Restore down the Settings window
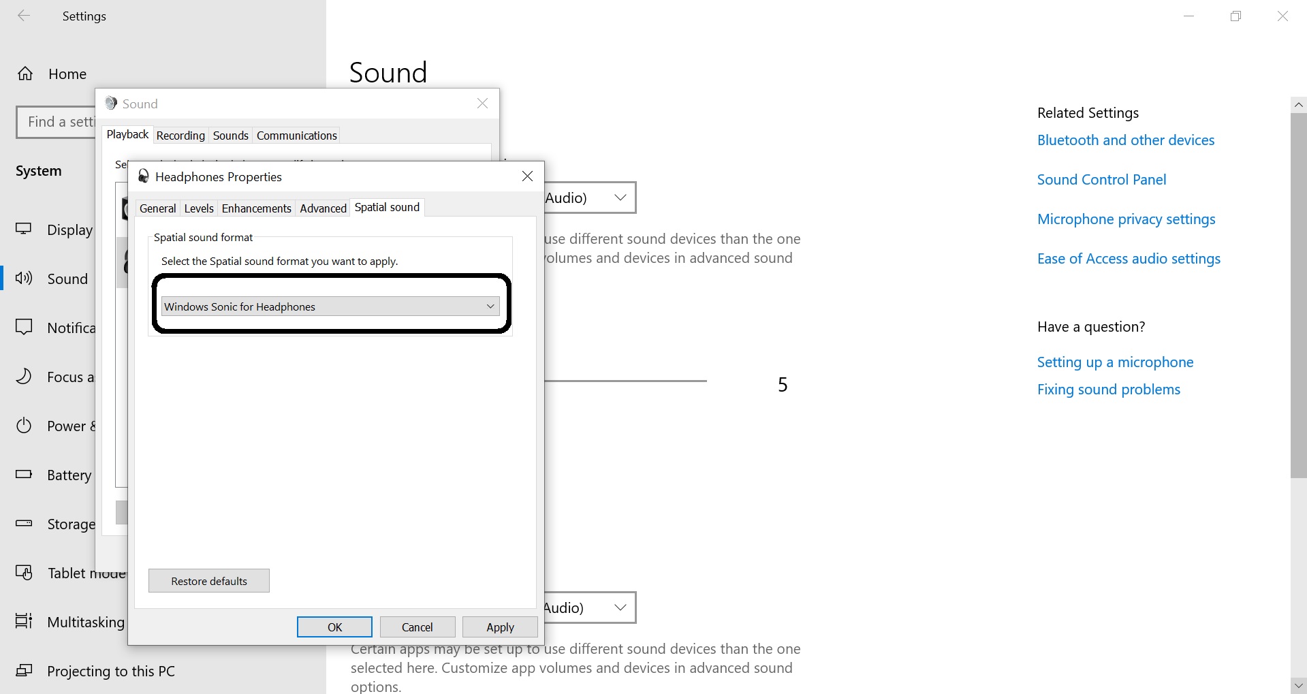Viewport: 1307px width, 694px height. [1236, 16]
